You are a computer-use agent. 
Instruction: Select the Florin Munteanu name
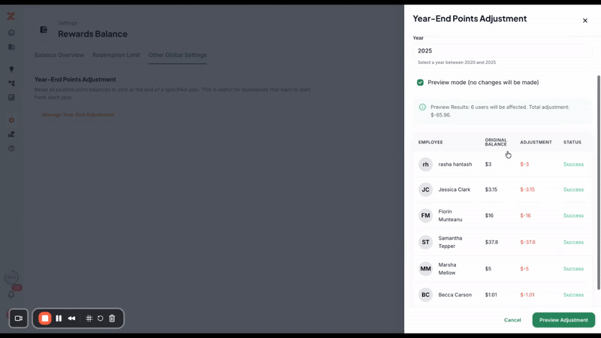450,216
